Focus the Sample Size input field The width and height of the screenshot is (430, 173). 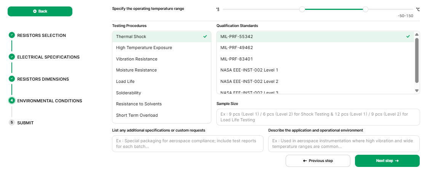click(318, 117)
